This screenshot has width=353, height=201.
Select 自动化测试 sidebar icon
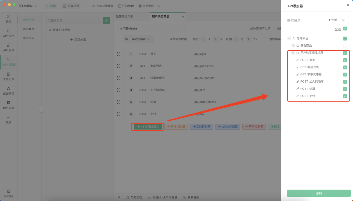coord(9,62)
